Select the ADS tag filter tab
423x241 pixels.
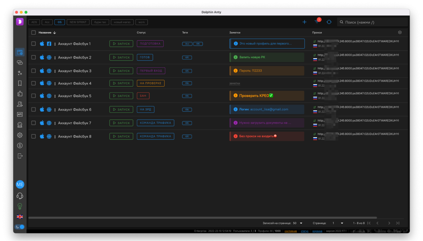click(34, 22)
